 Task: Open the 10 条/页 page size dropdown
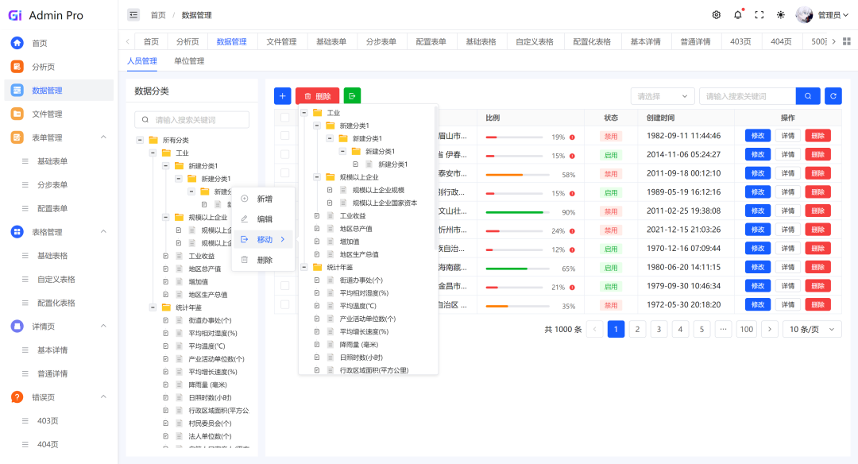(811, 329)
